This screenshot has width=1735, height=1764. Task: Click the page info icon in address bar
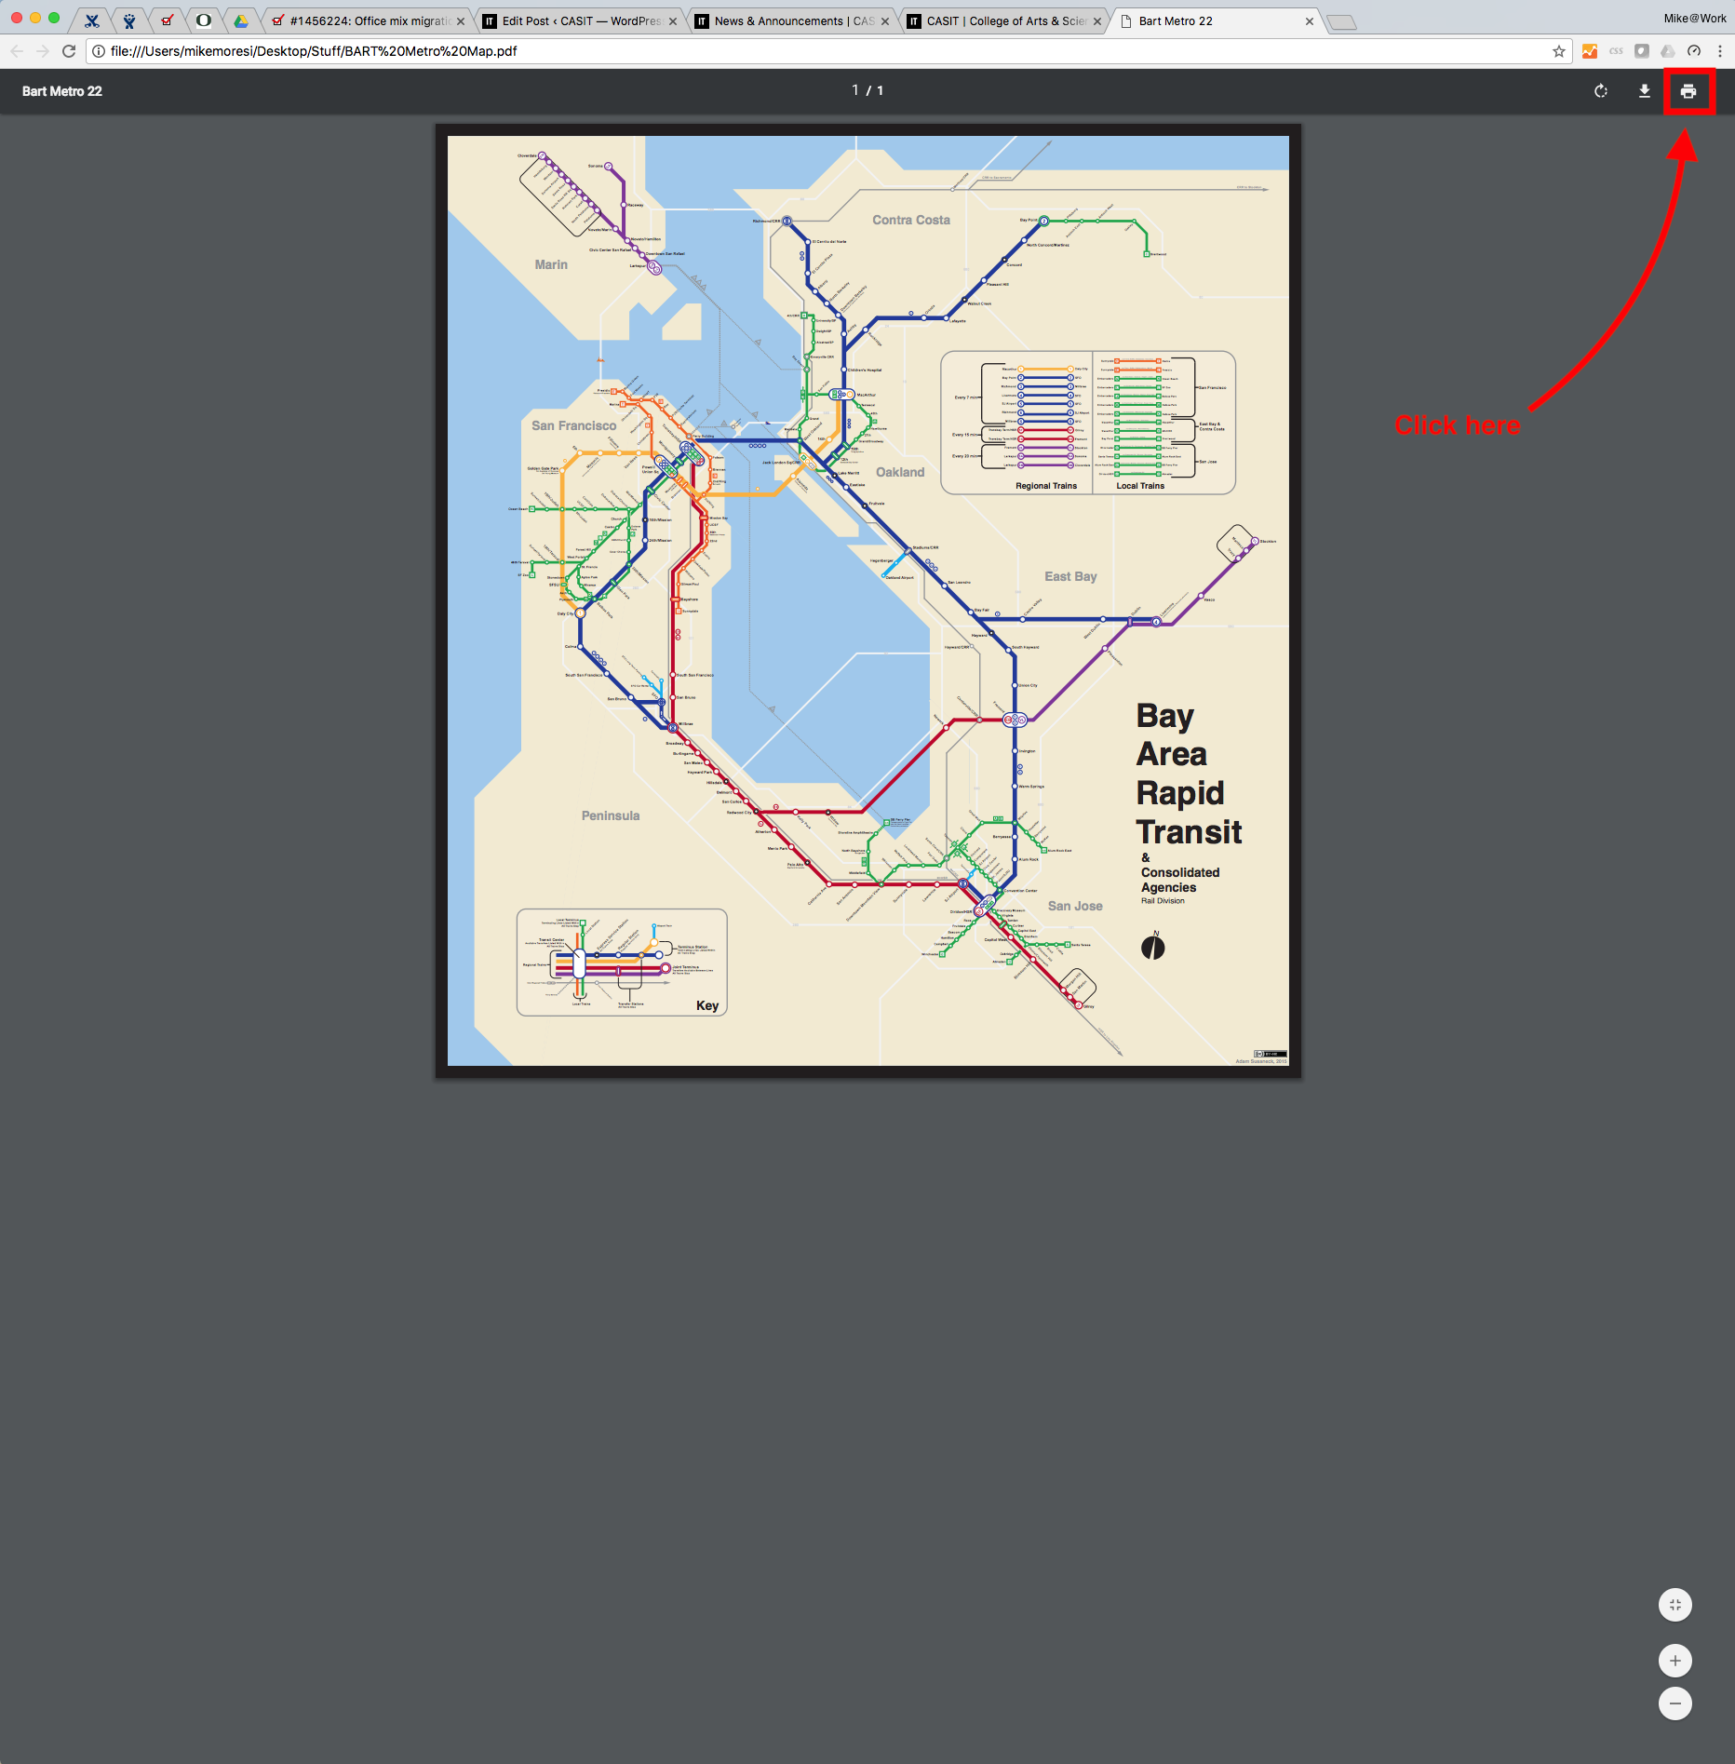coord(97,52)
